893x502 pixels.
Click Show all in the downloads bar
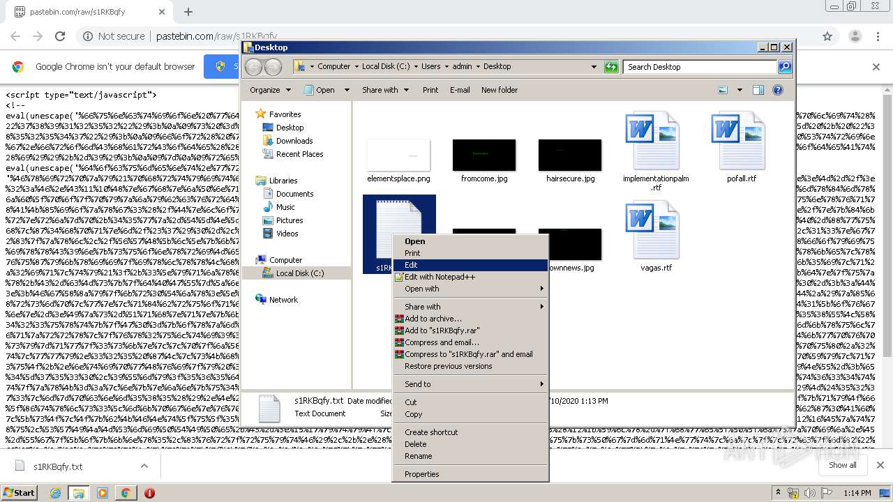(842, 465)
